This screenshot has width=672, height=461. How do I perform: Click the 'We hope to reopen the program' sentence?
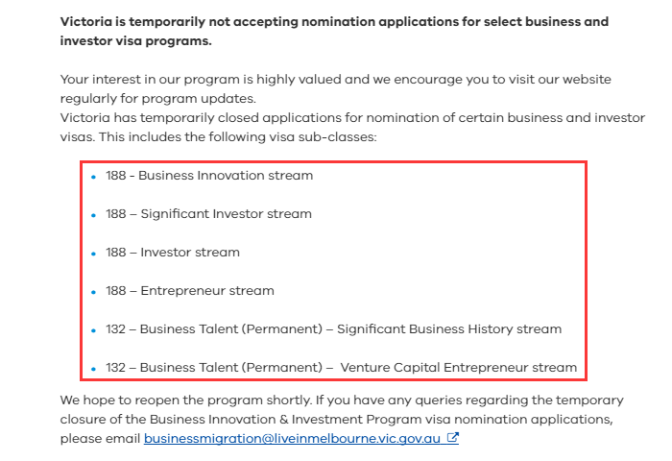click(x=342, y=400)
